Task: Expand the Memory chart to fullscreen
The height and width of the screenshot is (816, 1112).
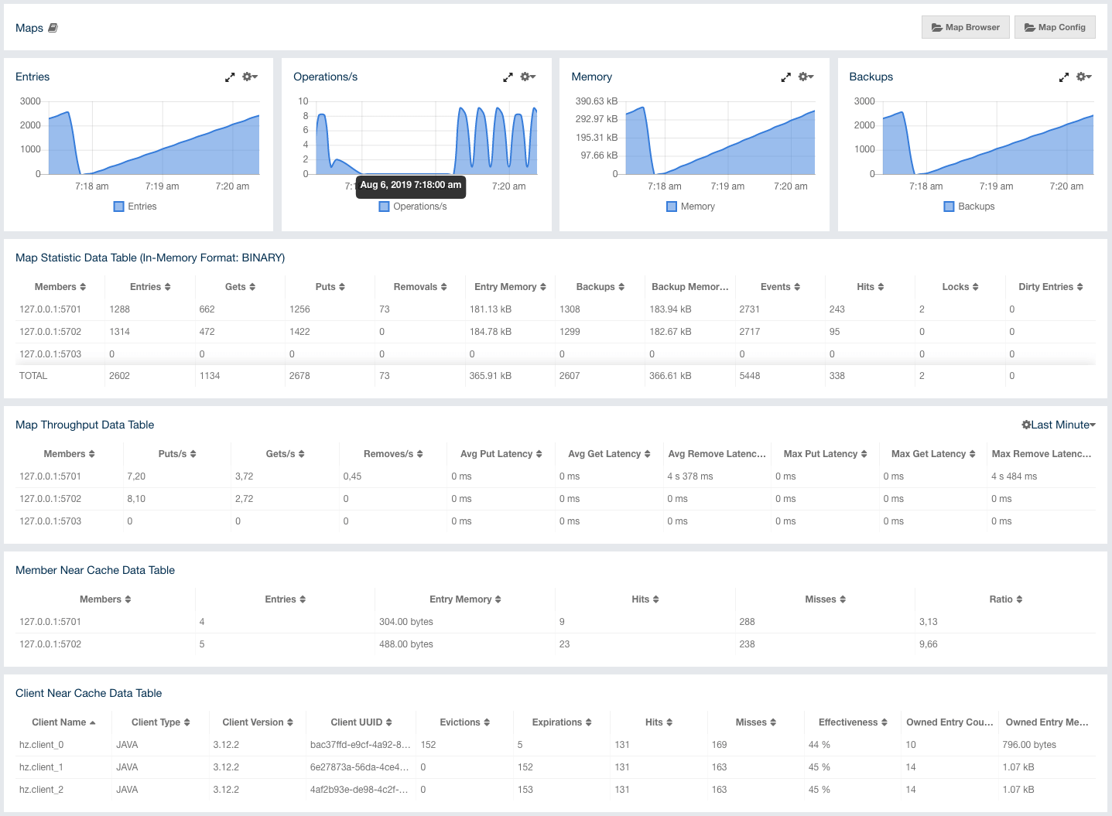Action: (x=785, y=77)
